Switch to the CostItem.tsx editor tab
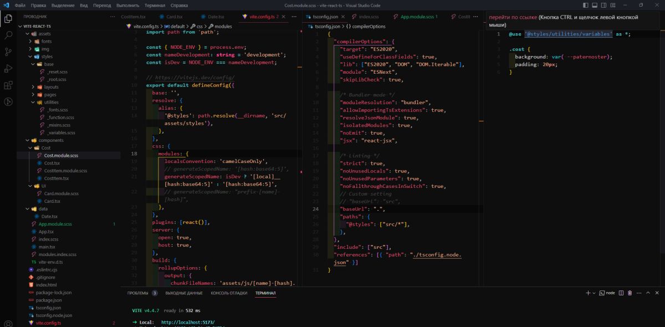665x327 pixels. point(133,17)
